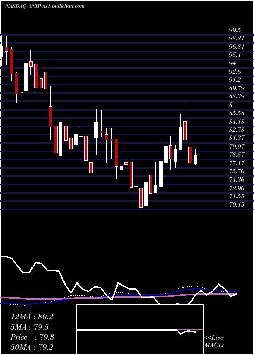Click the NASDAQ ANIP chart title text
Image resolution: width=254 pixels, height=355 pixels.
(x=45, y=6)
